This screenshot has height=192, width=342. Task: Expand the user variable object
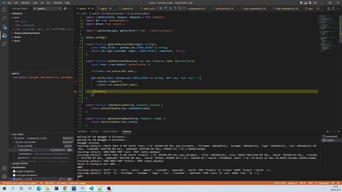(x=13, y=29)
